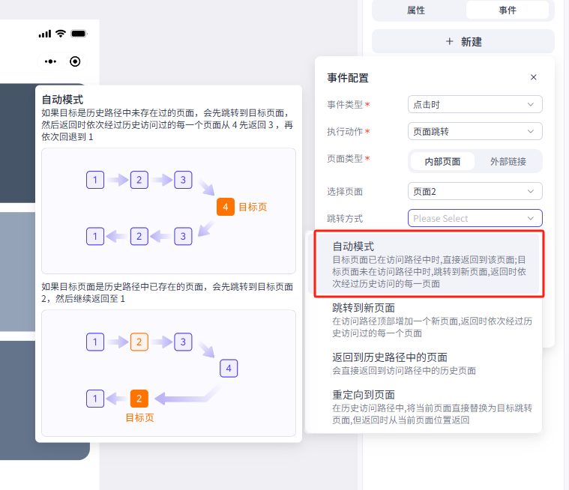569x490 pixels.
Task: Click the plus icon on 新建
Action: point(450,42)
